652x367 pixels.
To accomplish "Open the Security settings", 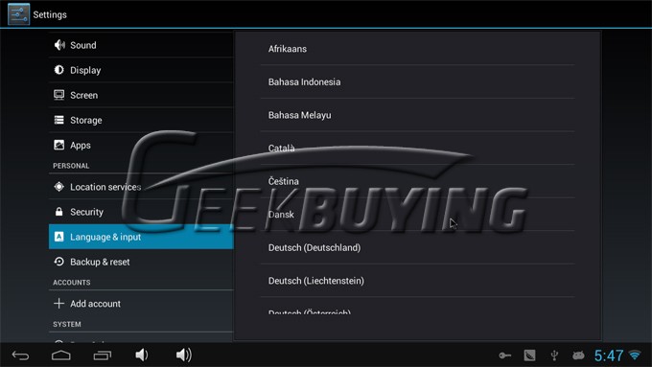I will pos(141,212).
